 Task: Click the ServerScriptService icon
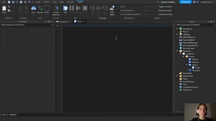(x=181, y=45)
